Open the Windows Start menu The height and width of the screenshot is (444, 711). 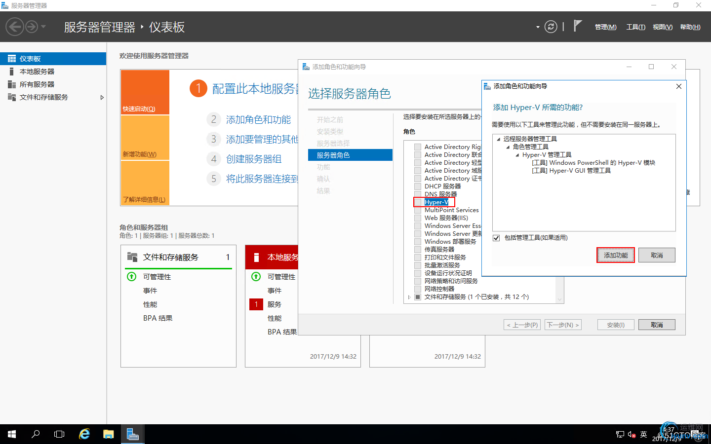point(12,434)
